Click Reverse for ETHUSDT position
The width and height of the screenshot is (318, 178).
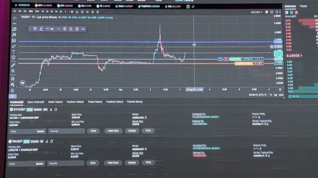pyautogui.click(x=132, y=131)
